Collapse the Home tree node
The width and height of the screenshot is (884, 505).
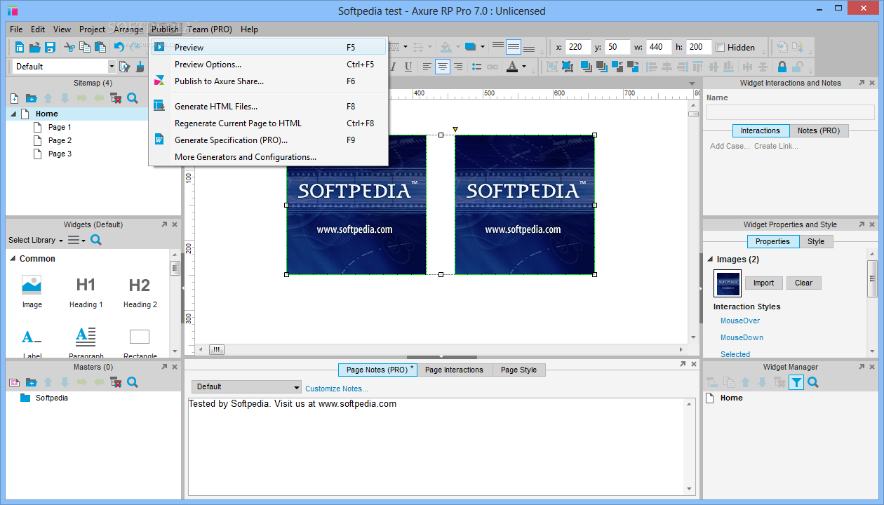pyautogui.click(x=14, y=114)
